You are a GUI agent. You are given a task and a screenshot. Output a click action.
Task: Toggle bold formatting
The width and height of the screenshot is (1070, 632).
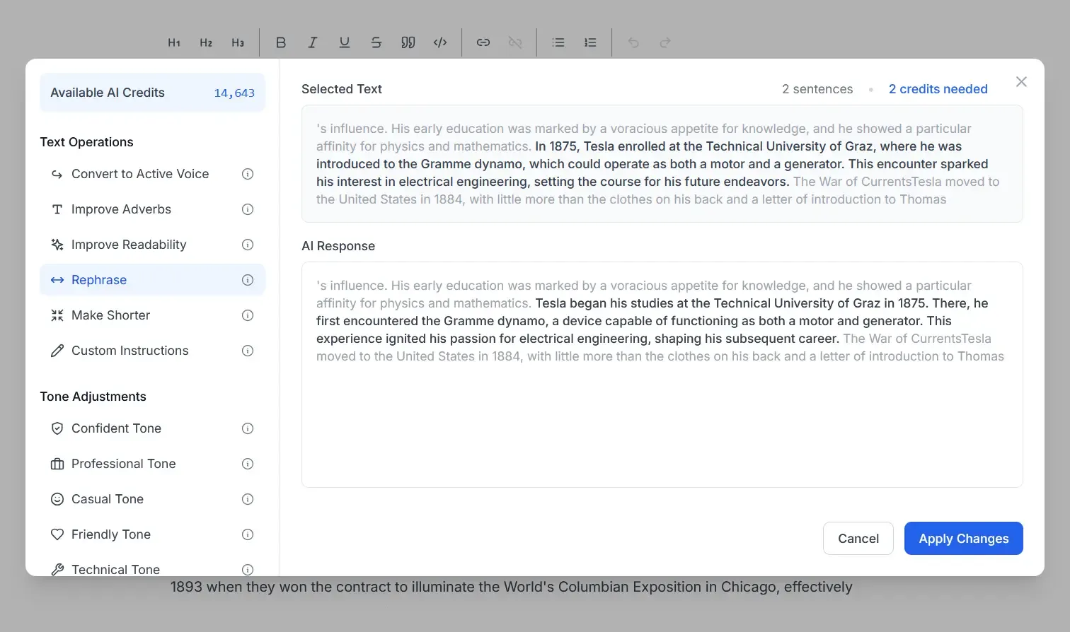[281, 42]
